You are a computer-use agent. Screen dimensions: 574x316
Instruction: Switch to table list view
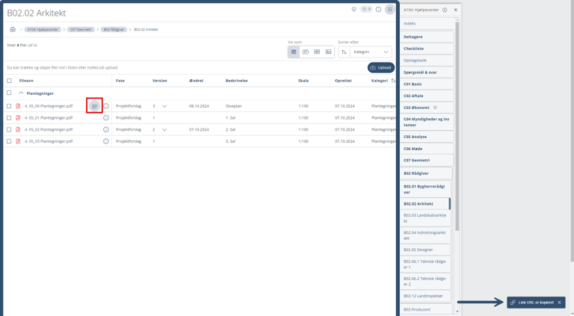[x=294, y=52]
